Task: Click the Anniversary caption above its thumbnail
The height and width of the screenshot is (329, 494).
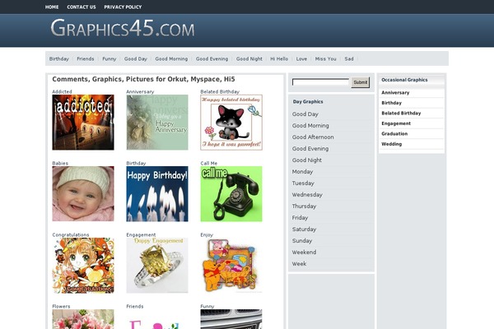Action: tap(140, 91)
